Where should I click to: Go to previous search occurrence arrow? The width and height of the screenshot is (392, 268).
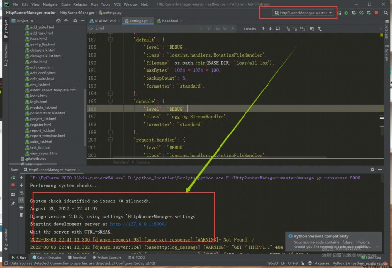pos(263,29)
